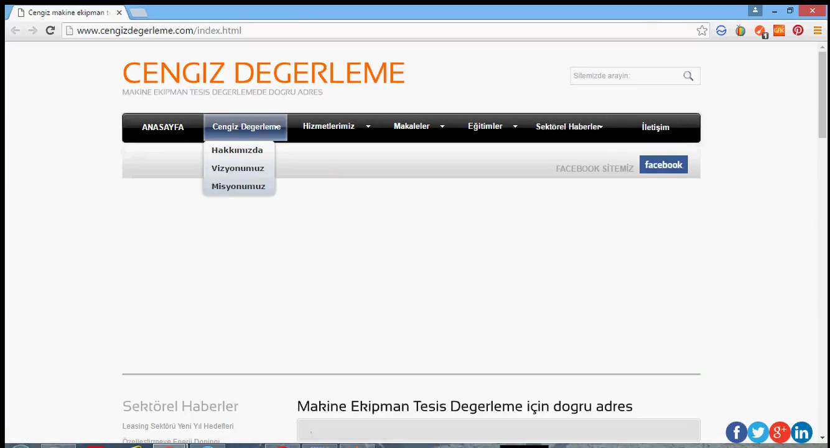Bookmark this page with the star icon
The width and height of the screenshot is (830, 448).
[x=702, y=30]
